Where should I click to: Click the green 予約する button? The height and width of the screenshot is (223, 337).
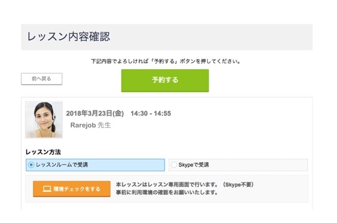click(165, 80)
